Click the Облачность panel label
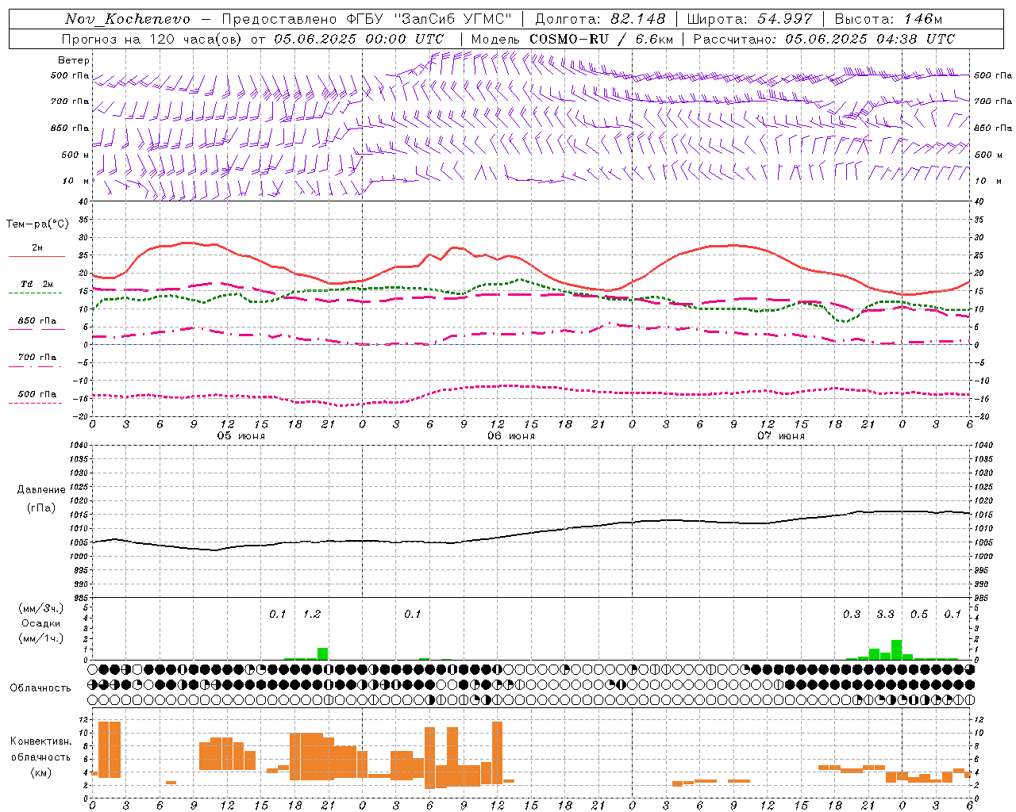The image size is (1016, 812). click(40, 688)
